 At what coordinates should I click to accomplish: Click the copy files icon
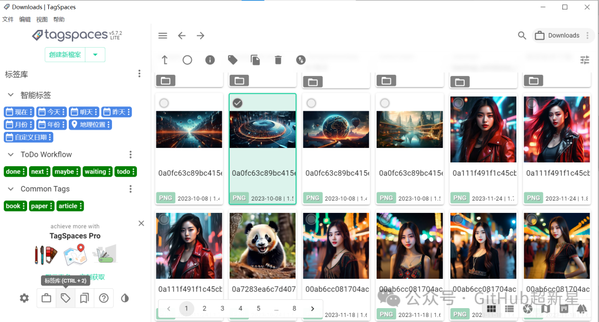tap(255, 60)
